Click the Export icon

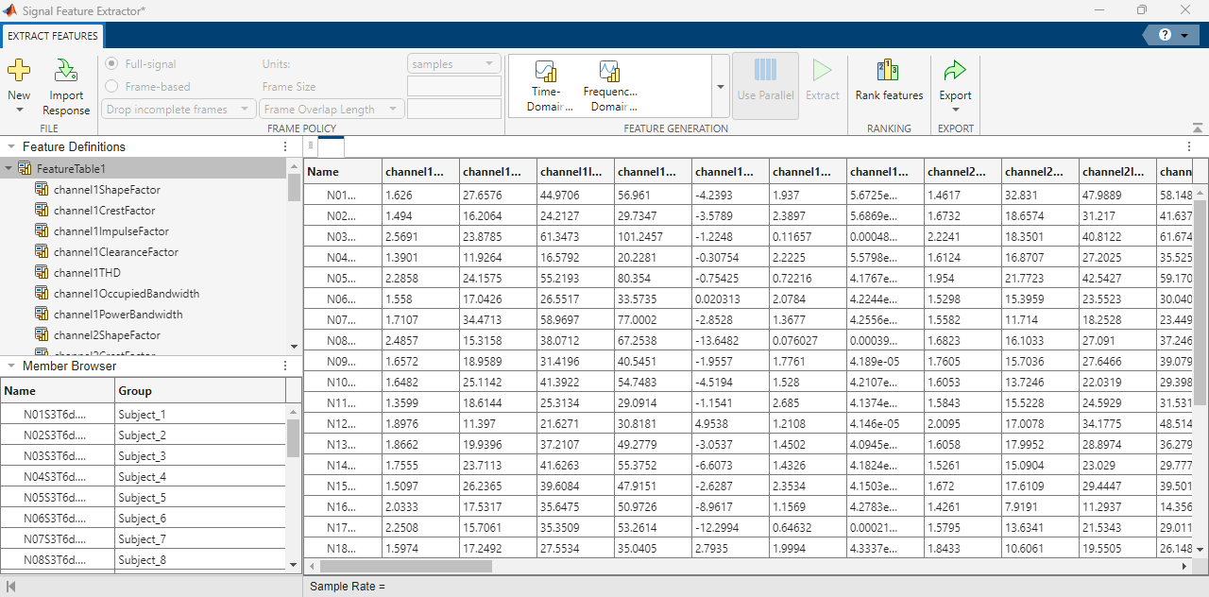[954, 76]
